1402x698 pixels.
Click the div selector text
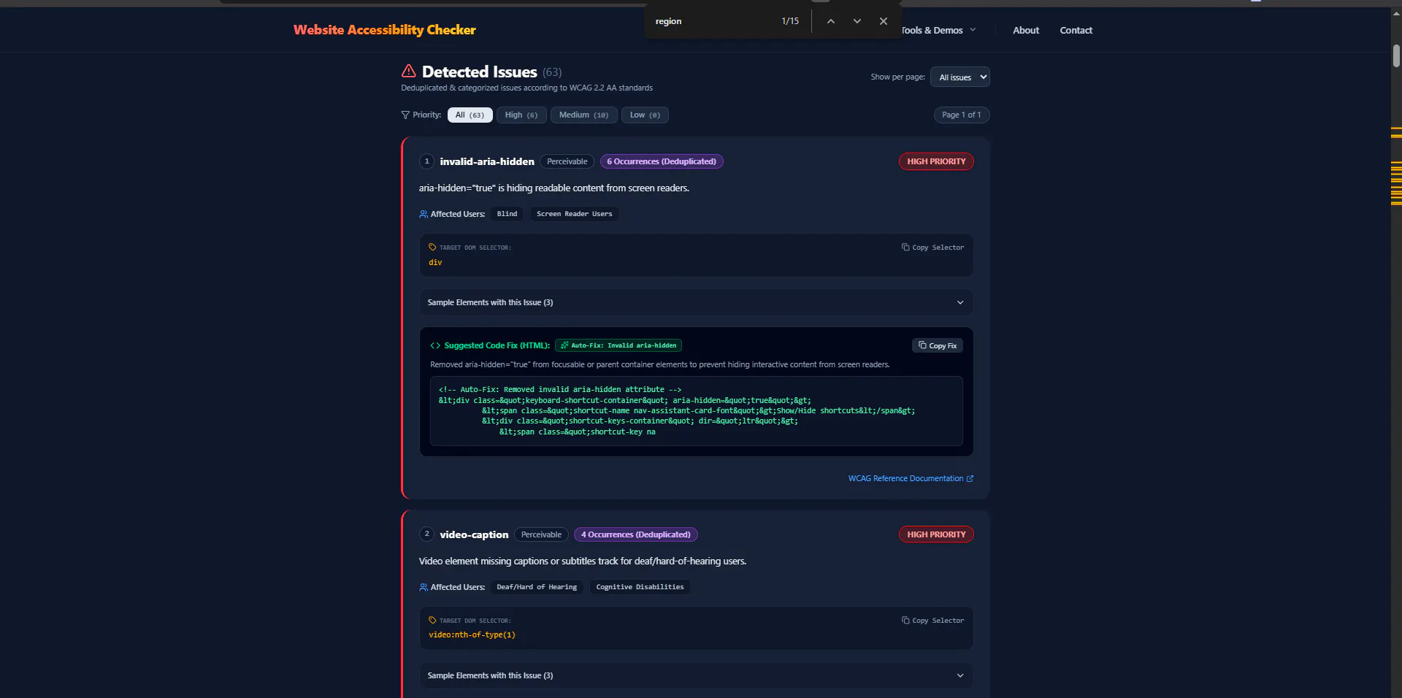435,263
